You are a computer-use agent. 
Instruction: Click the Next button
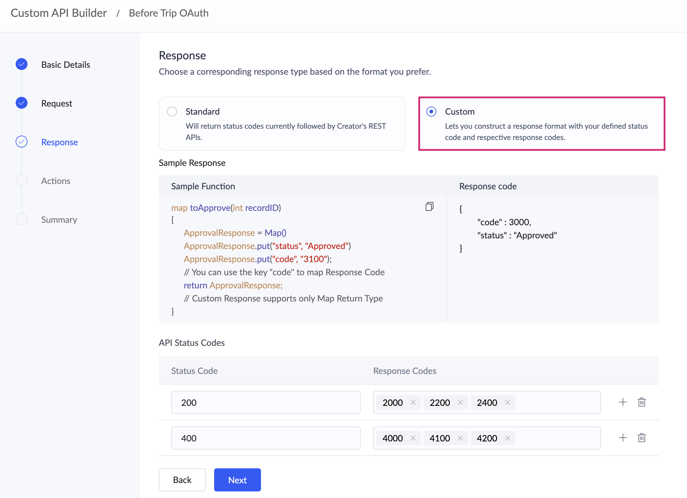pos(237,480)
